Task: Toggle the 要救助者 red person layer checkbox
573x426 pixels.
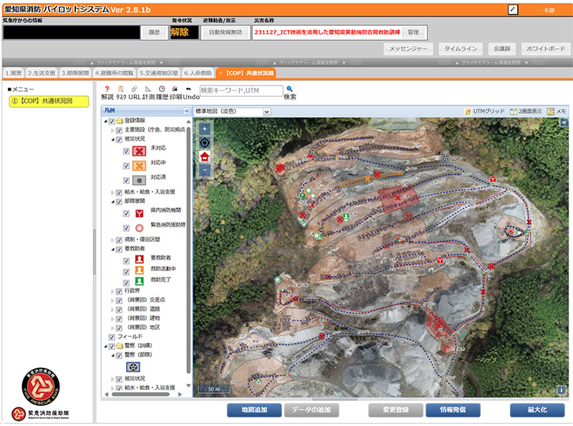Action: click(x=127, y=258)
